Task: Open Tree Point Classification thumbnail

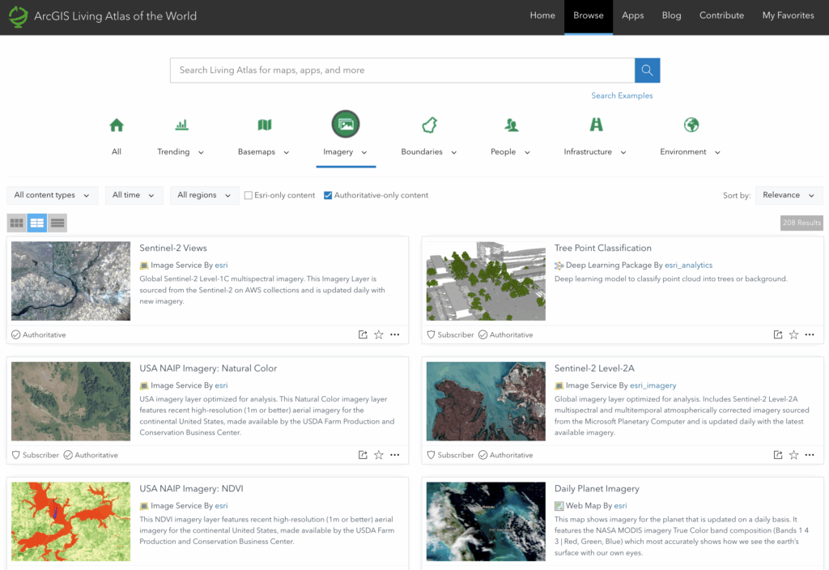Action: (x=486, y=281)
